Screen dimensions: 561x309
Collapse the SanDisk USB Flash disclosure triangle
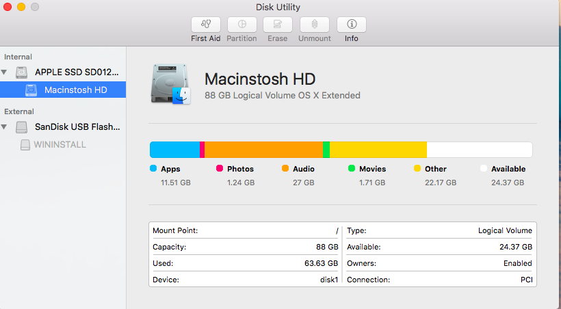coord(4,127)
